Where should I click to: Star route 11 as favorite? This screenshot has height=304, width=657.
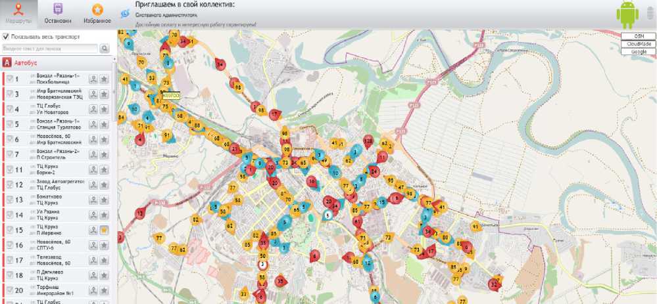click(x=104, y=169)
